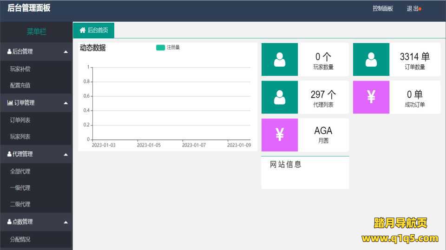Open 一级代理 from the sidebar
Screen dimensions: 446x250
click(x=20, y=187)
